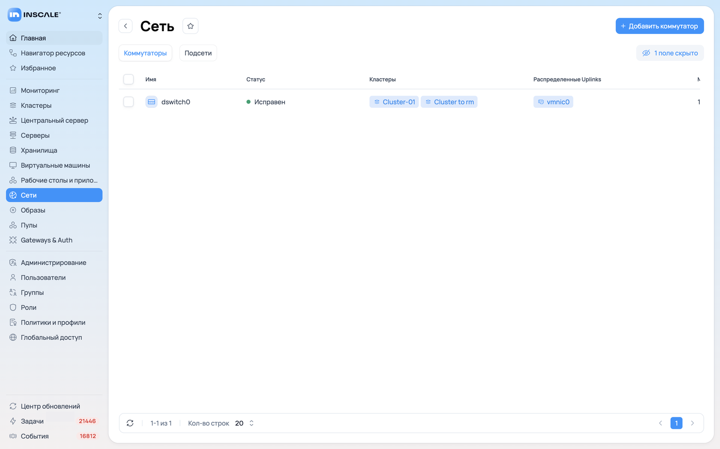
Task: Open Центр обновлений
Action: 54,406
